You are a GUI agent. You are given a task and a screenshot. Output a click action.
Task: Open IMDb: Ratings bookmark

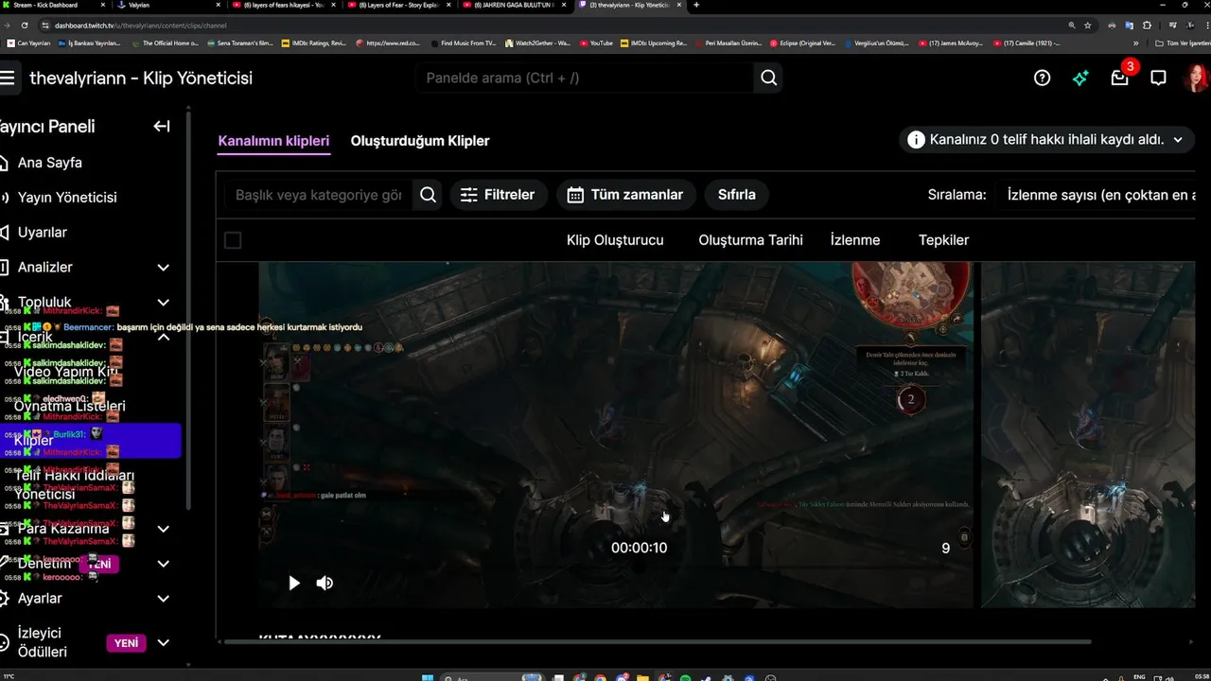314,44
